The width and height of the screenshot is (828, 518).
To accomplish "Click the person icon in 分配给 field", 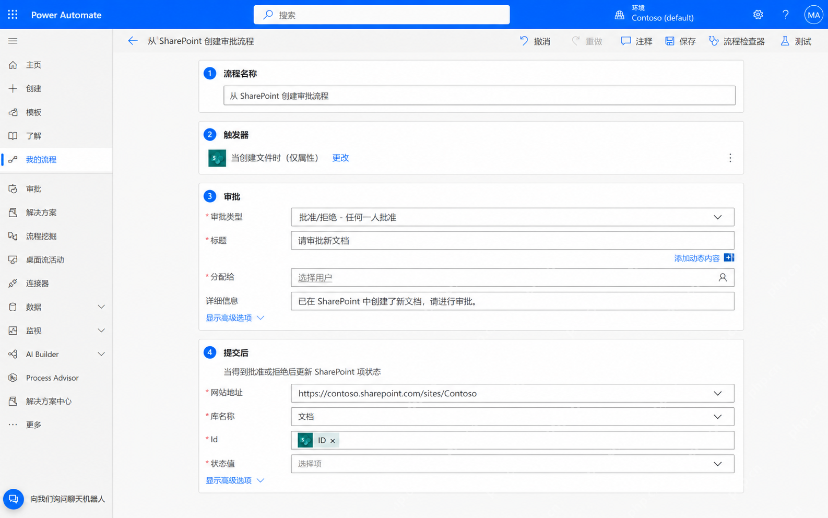I will coord(723,278).
